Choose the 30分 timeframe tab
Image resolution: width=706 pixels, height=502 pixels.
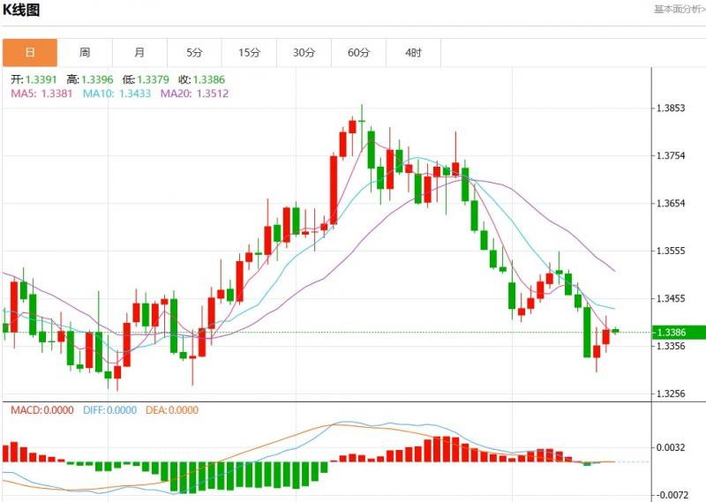point(304,53)
